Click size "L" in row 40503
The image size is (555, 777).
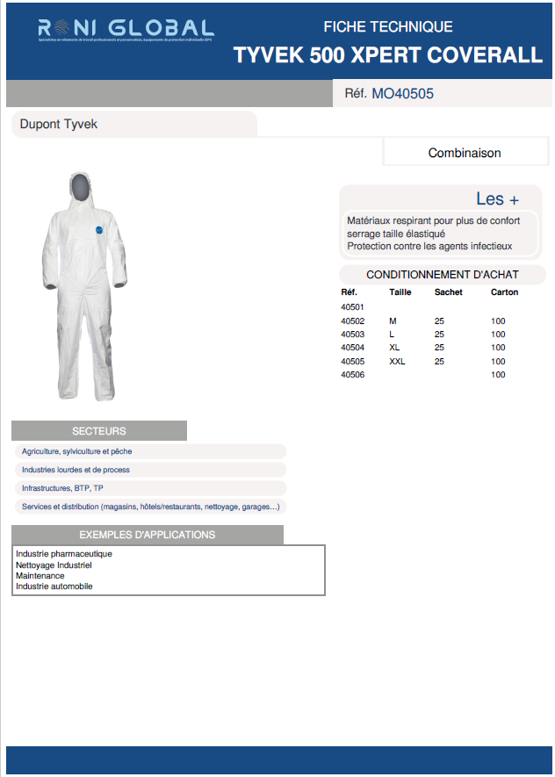point(392,335)
